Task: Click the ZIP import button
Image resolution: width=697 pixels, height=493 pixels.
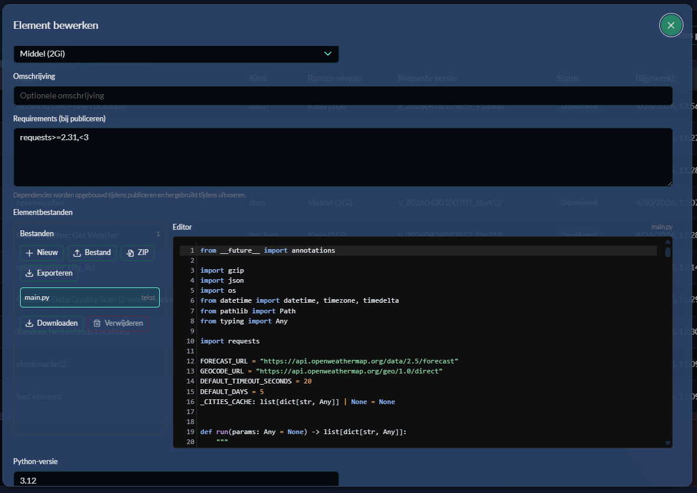Action: [138, 253]
